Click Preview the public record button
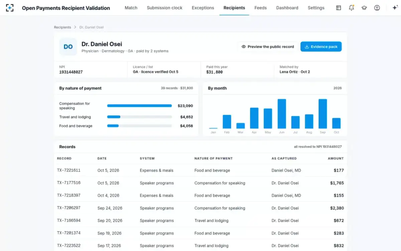The image size is (401, 251). pos(268,47)
